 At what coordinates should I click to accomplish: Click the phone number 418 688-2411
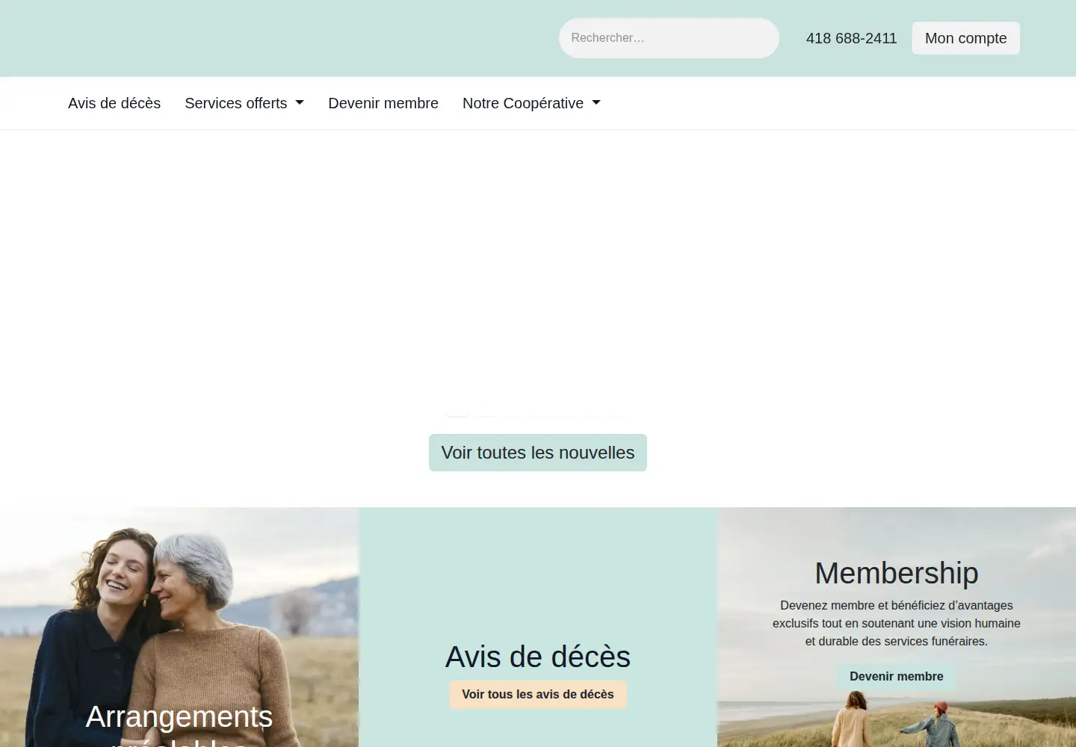click(851, 38)
